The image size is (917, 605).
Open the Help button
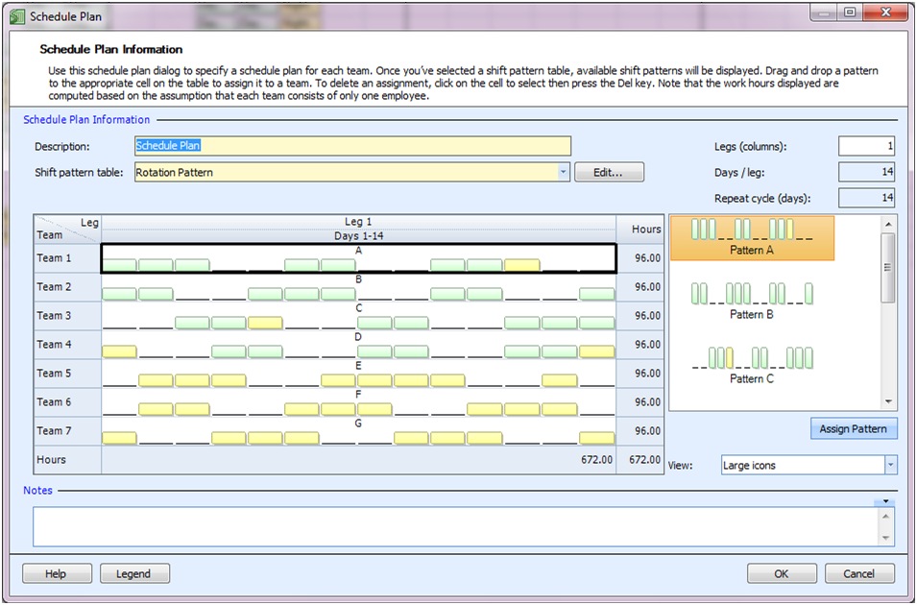pyautogui.click(x=57, y=573)
